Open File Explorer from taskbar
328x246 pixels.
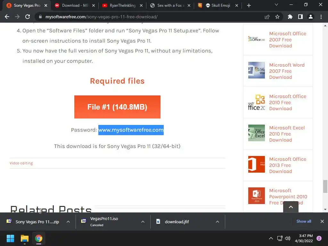[x=24, y=238]
